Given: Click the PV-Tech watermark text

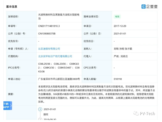Looking at the screenshot, I should 148,113.
